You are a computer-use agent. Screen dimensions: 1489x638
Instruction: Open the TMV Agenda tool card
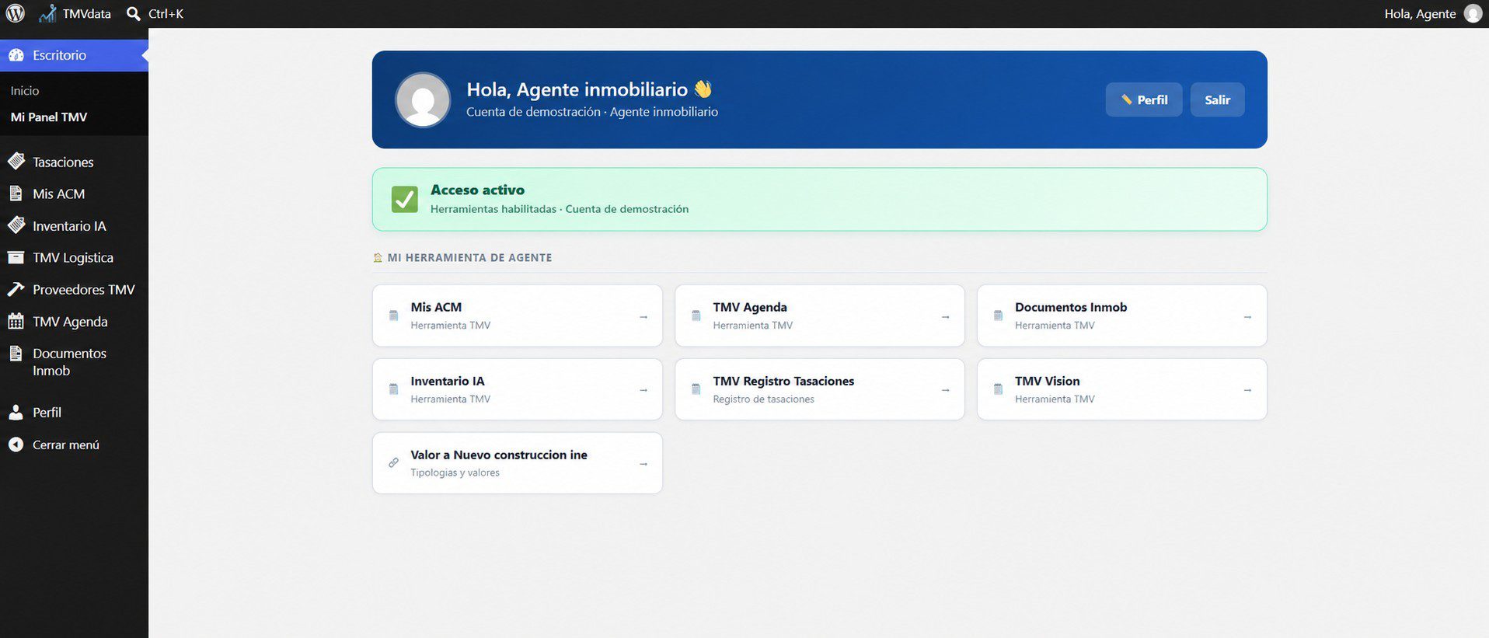(820, 316)
